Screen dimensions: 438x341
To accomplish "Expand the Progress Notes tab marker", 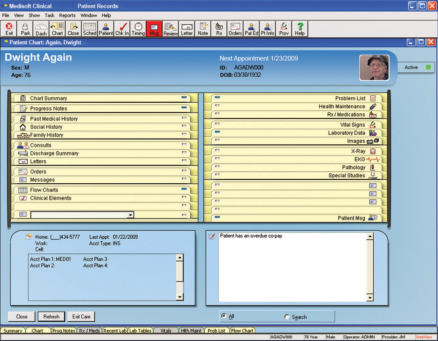I will (184, 107).
